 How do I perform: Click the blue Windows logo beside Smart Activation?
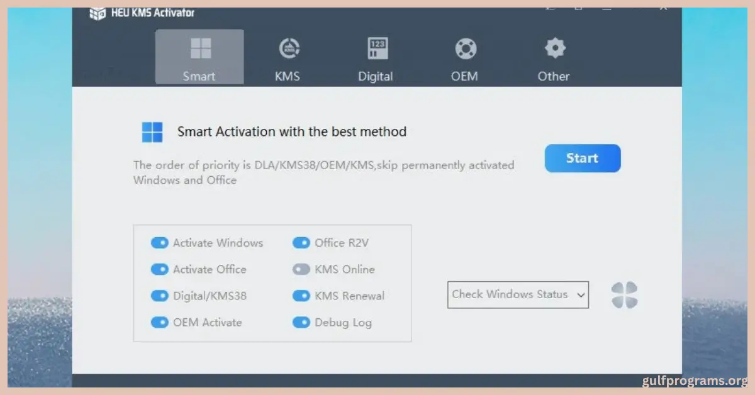pos(152,132)
